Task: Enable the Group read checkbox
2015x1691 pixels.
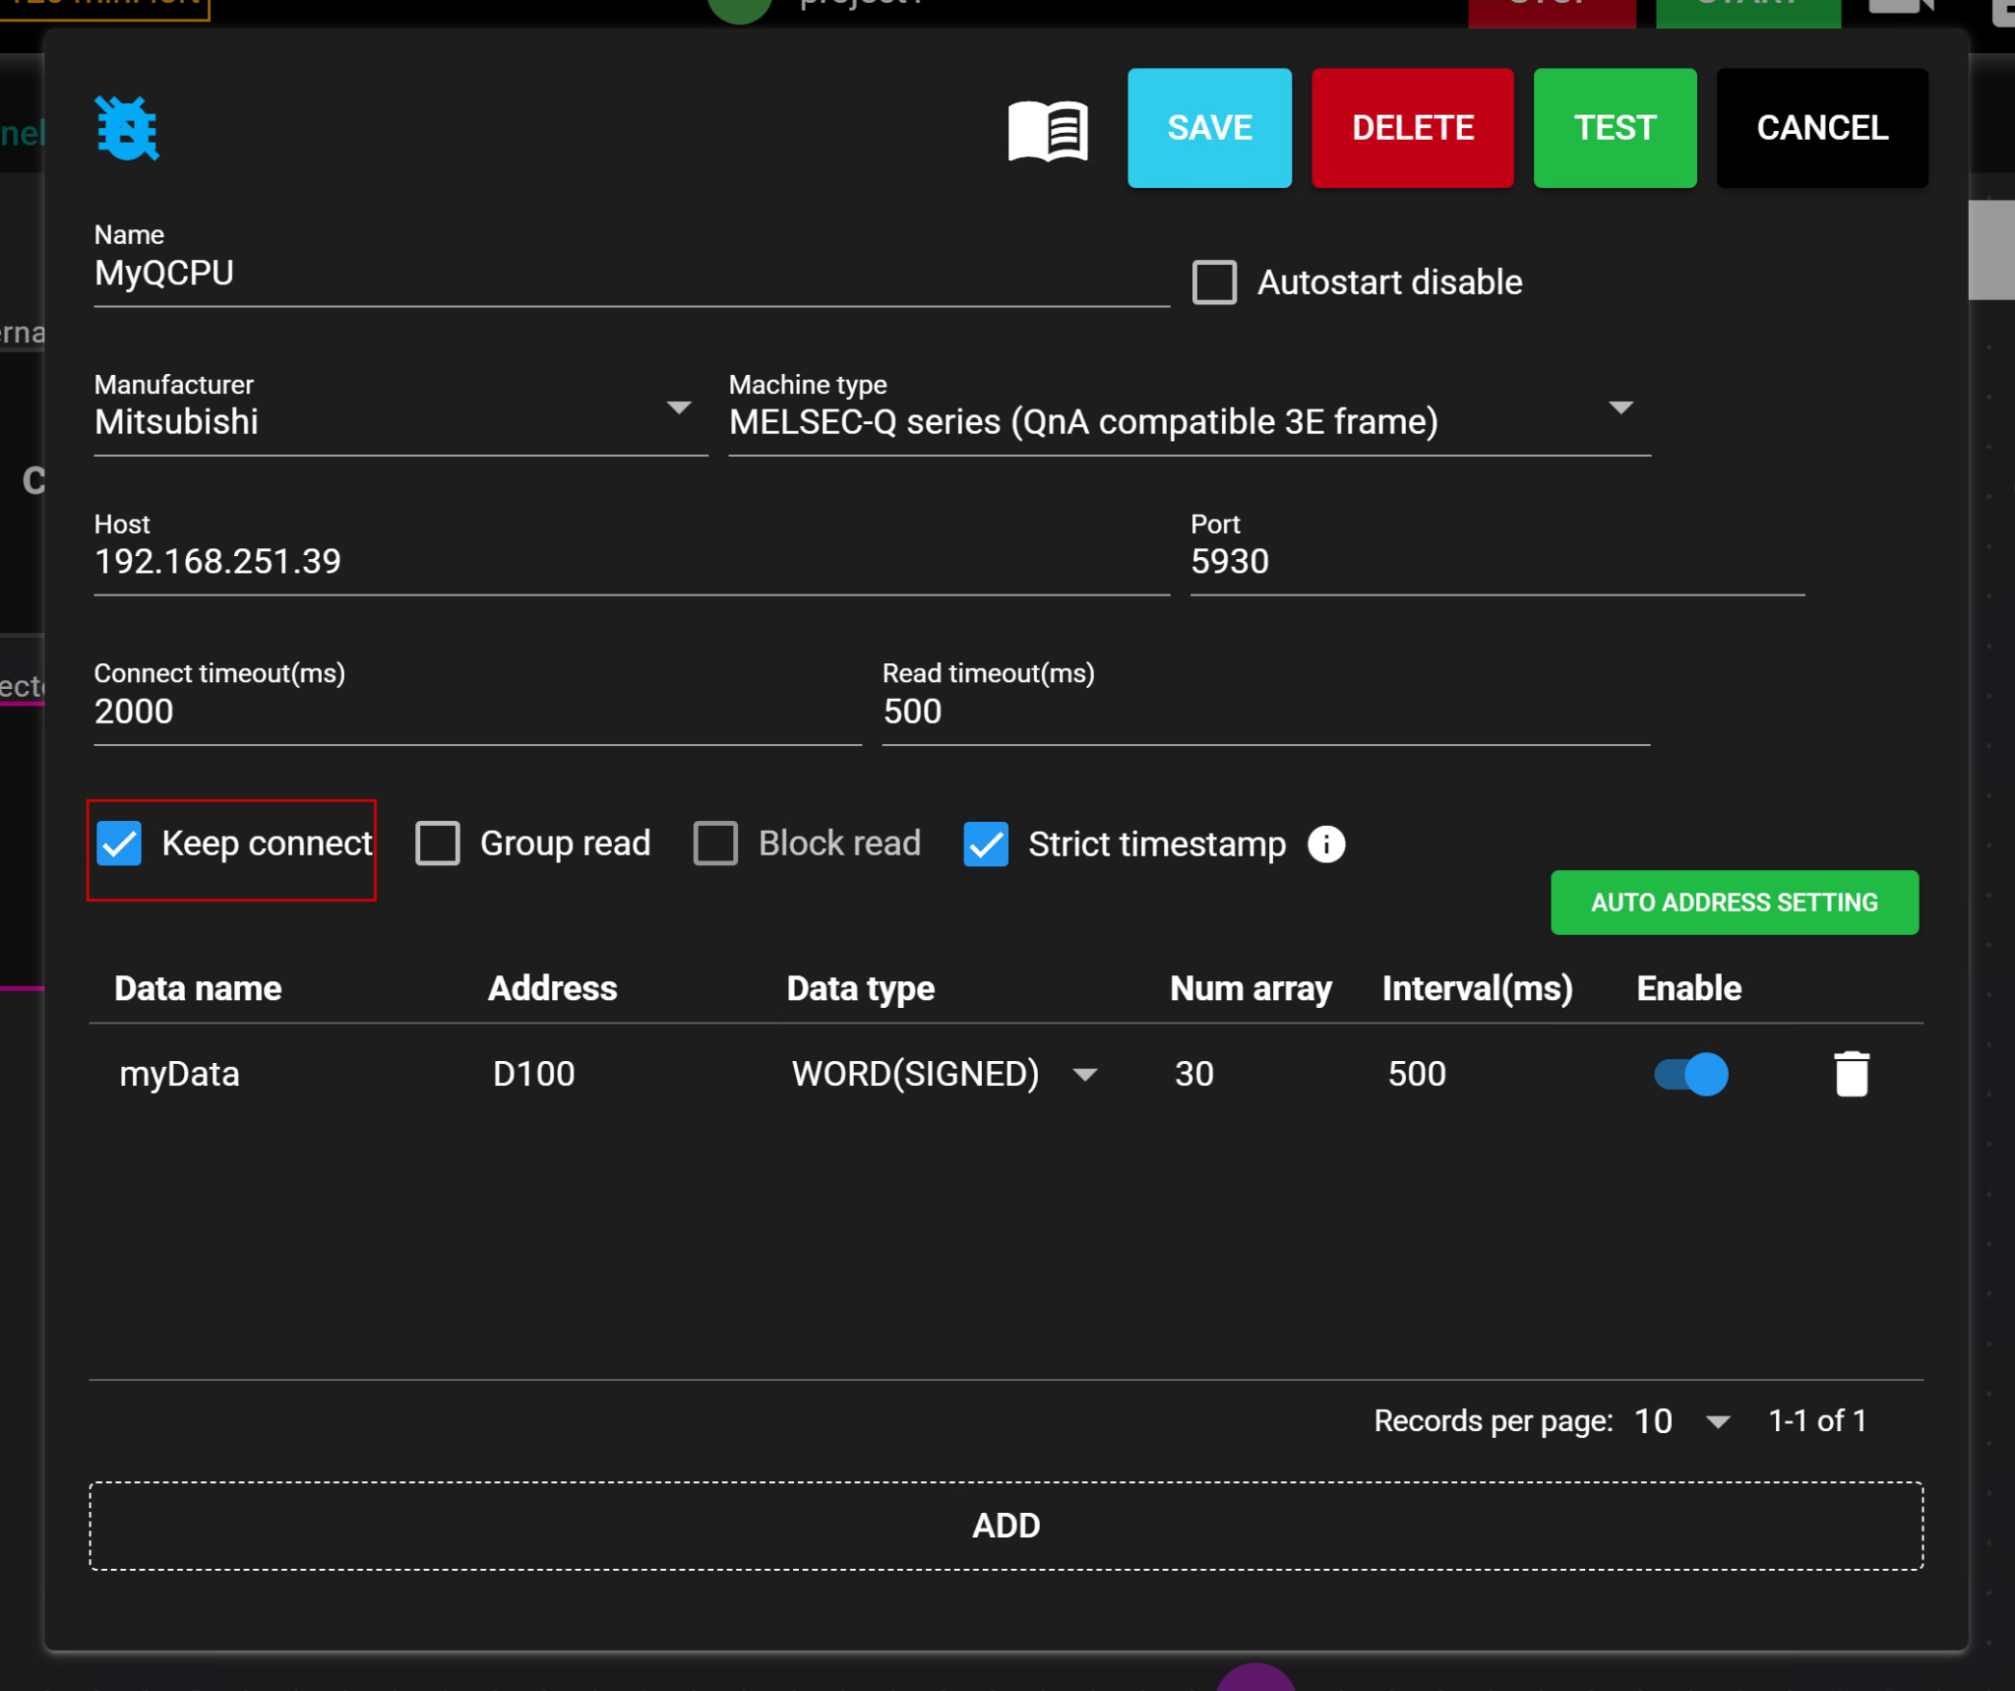Action: (438, 844)
